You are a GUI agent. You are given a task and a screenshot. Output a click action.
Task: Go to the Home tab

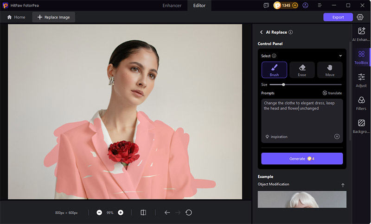tap(16, 17)
